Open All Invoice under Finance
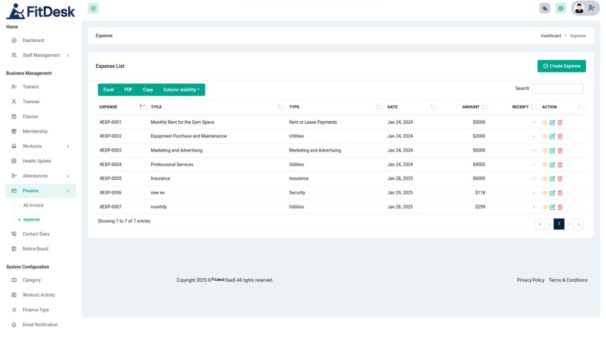Image resolution: width=606 pixels, height=338 pixels. 33,205
